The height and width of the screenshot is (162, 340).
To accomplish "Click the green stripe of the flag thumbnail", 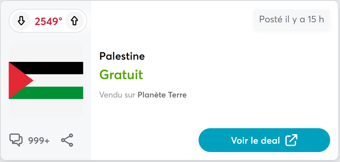I will [58, 93].
